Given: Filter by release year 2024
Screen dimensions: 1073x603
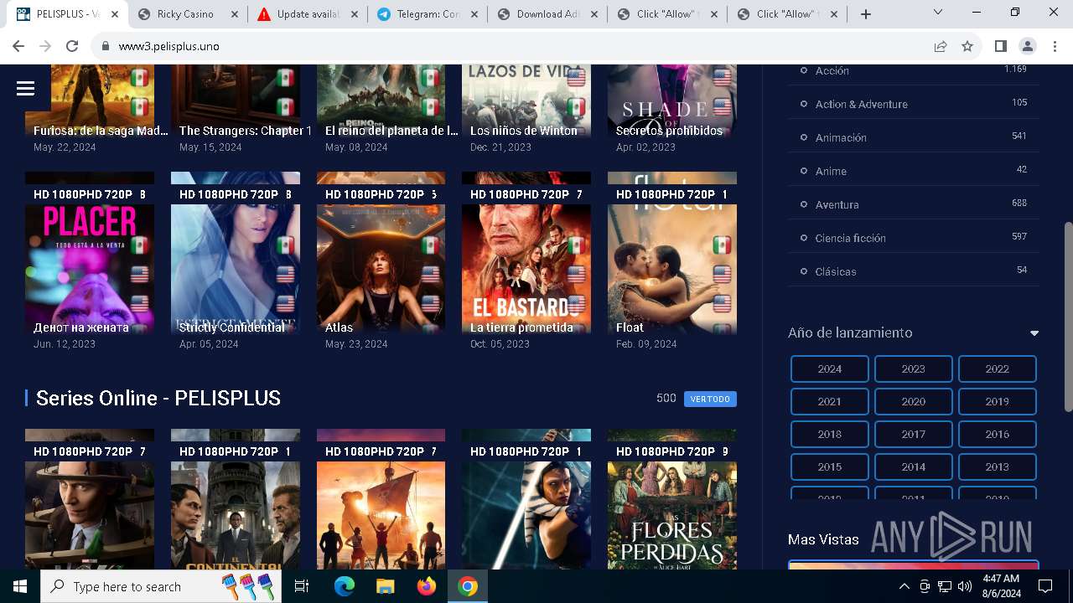Looking at the screenshot, I should point(830,368).
